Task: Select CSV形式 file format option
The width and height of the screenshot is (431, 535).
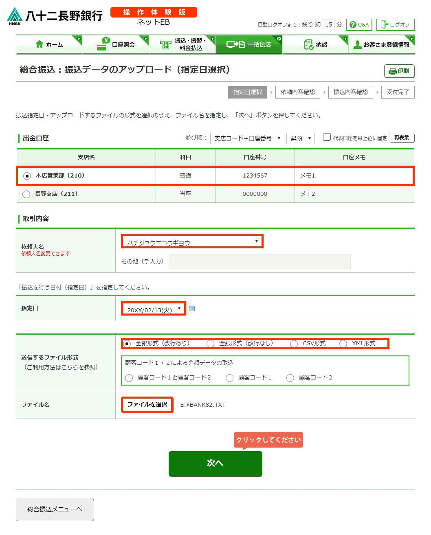Action: 294,344
